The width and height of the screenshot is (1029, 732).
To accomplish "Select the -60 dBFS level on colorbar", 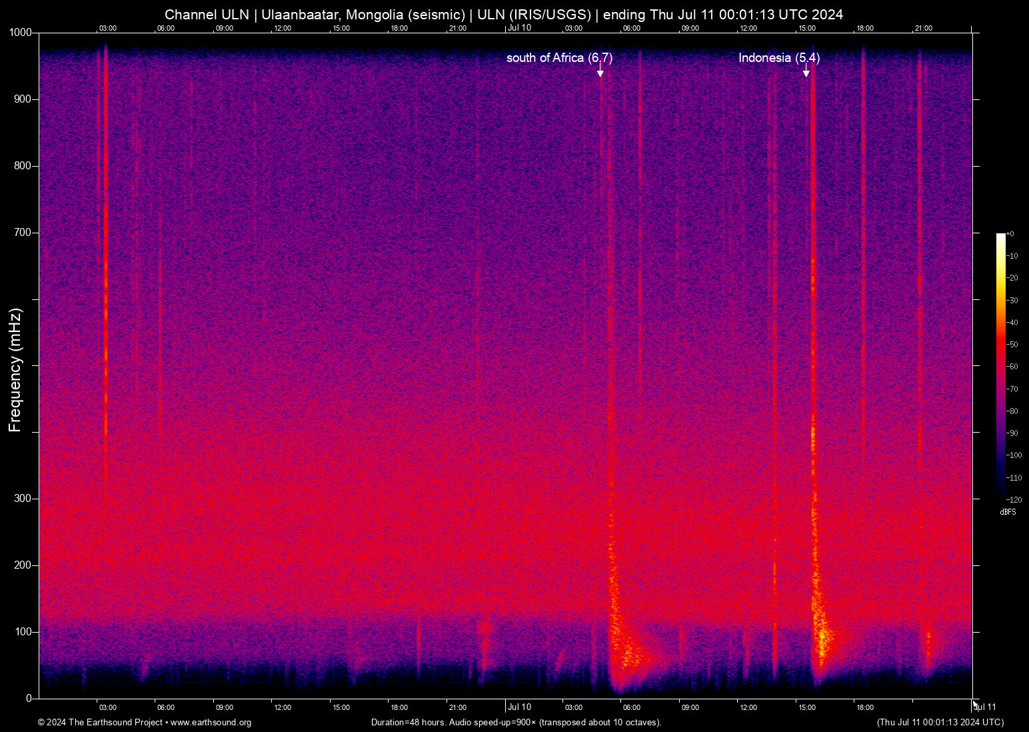I will coord(1013,366).
